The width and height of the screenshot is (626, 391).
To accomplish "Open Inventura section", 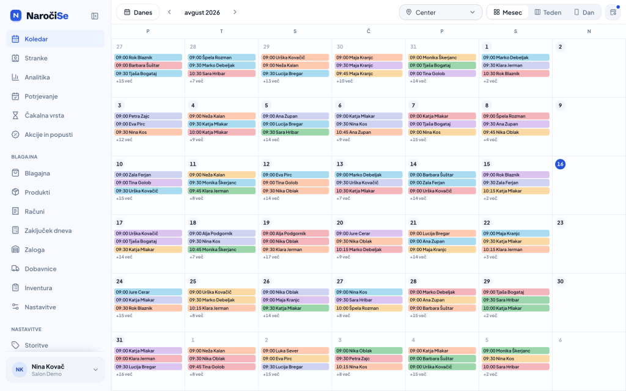I will pyautogui.click(x=56, y=288).
